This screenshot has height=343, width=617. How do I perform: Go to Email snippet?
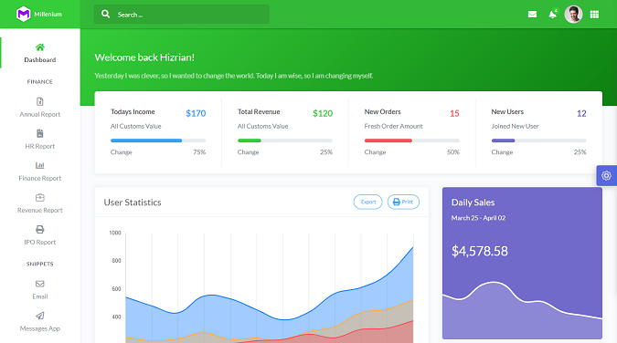pos(39,289)
